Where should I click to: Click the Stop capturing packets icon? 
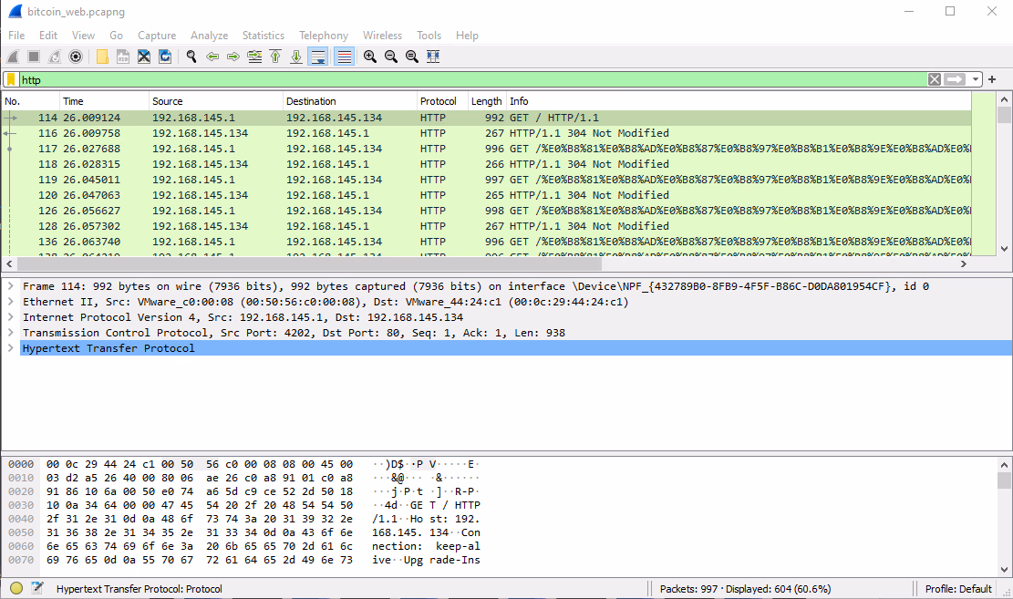35,57
